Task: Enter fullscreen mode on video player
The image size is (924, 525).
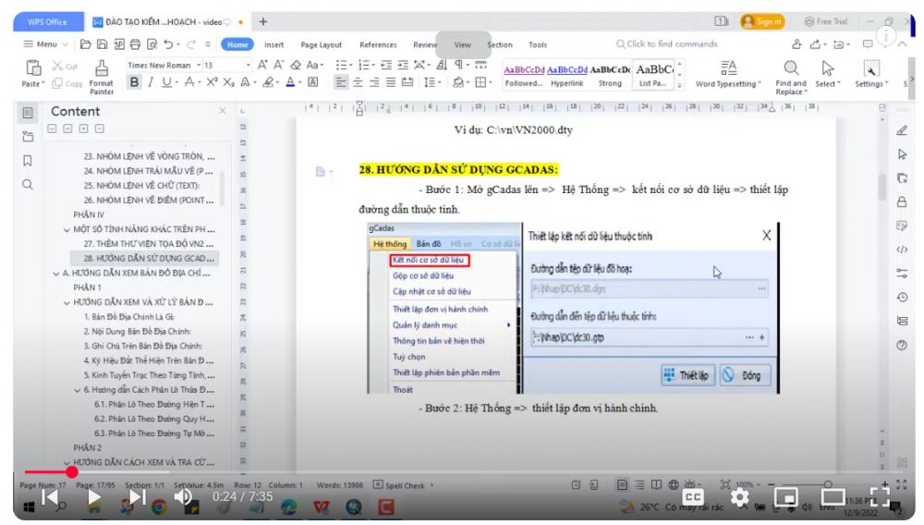Action: [880, 497]
